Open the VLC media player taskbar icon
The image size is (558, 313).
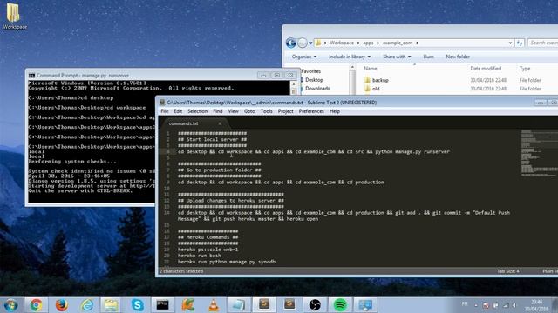[x=214, y=305]
